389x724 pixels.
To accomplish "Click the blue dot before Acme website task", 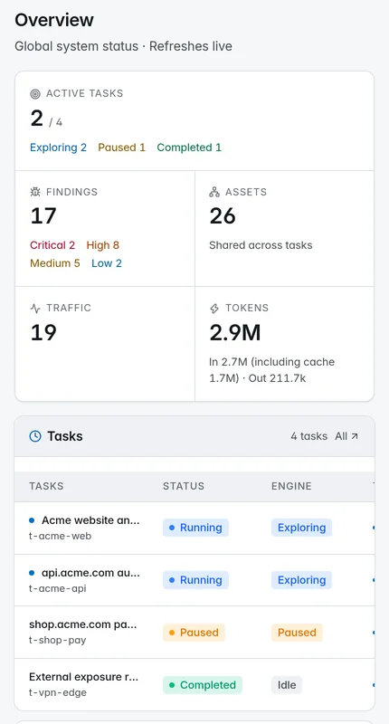I will click(x=32, y=520).
